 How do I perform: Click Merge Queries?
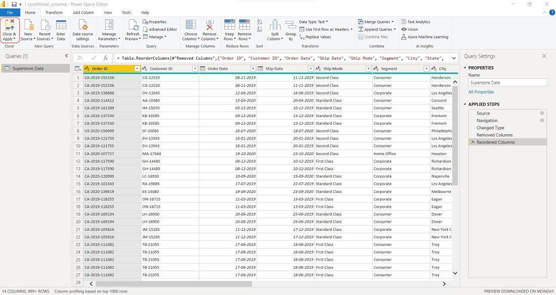click(376, 22)
